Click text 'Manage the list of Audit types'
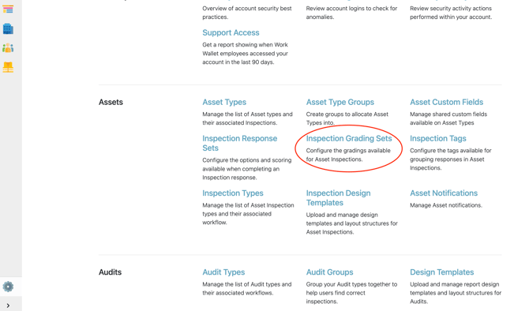 (247, 284)
